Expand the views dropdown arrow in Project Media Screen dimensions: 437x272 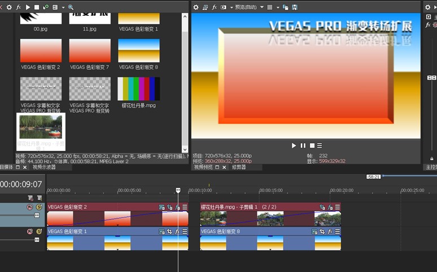pyautogui.click(x=63, y=7)
